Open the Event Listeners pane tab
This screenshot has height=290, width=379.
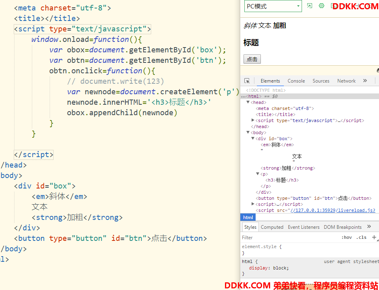click(304, 227)
